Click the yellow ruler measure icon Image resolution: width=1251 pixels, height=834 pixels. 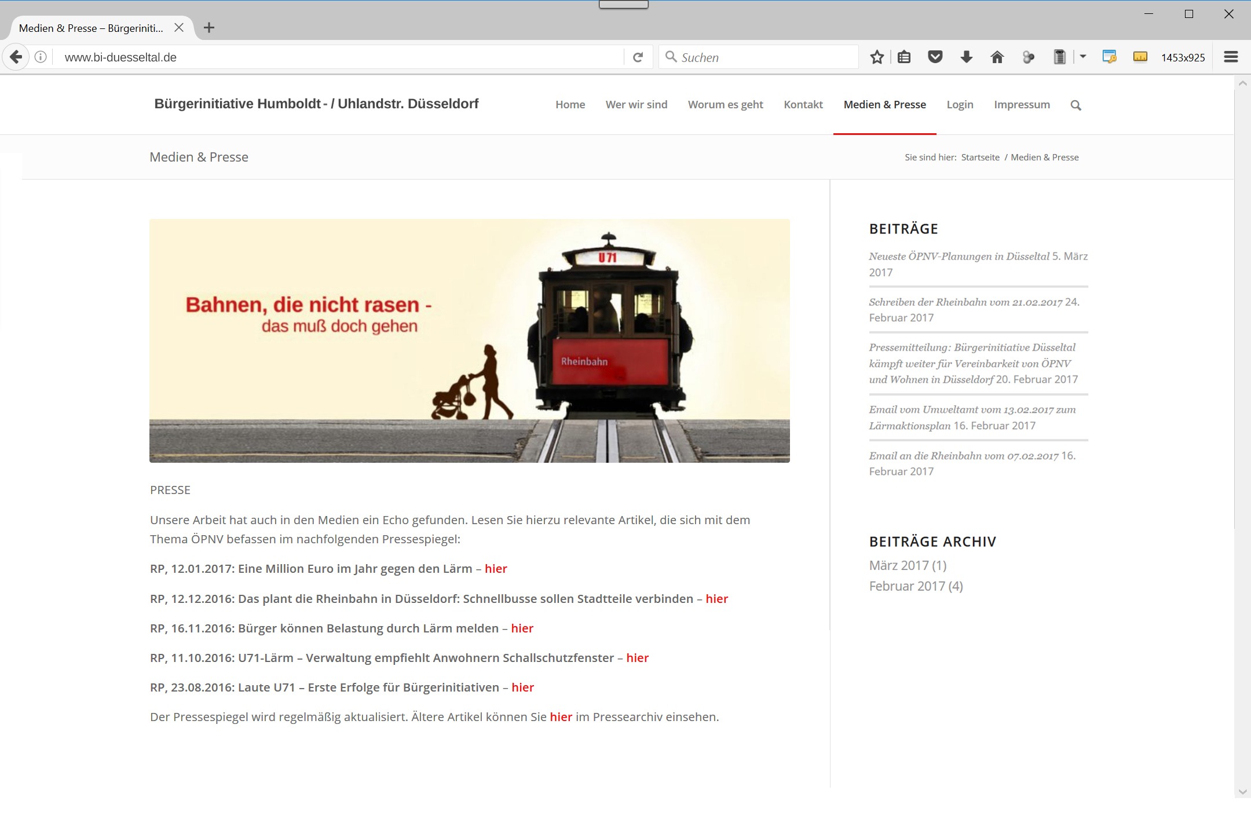(1140, 57)
